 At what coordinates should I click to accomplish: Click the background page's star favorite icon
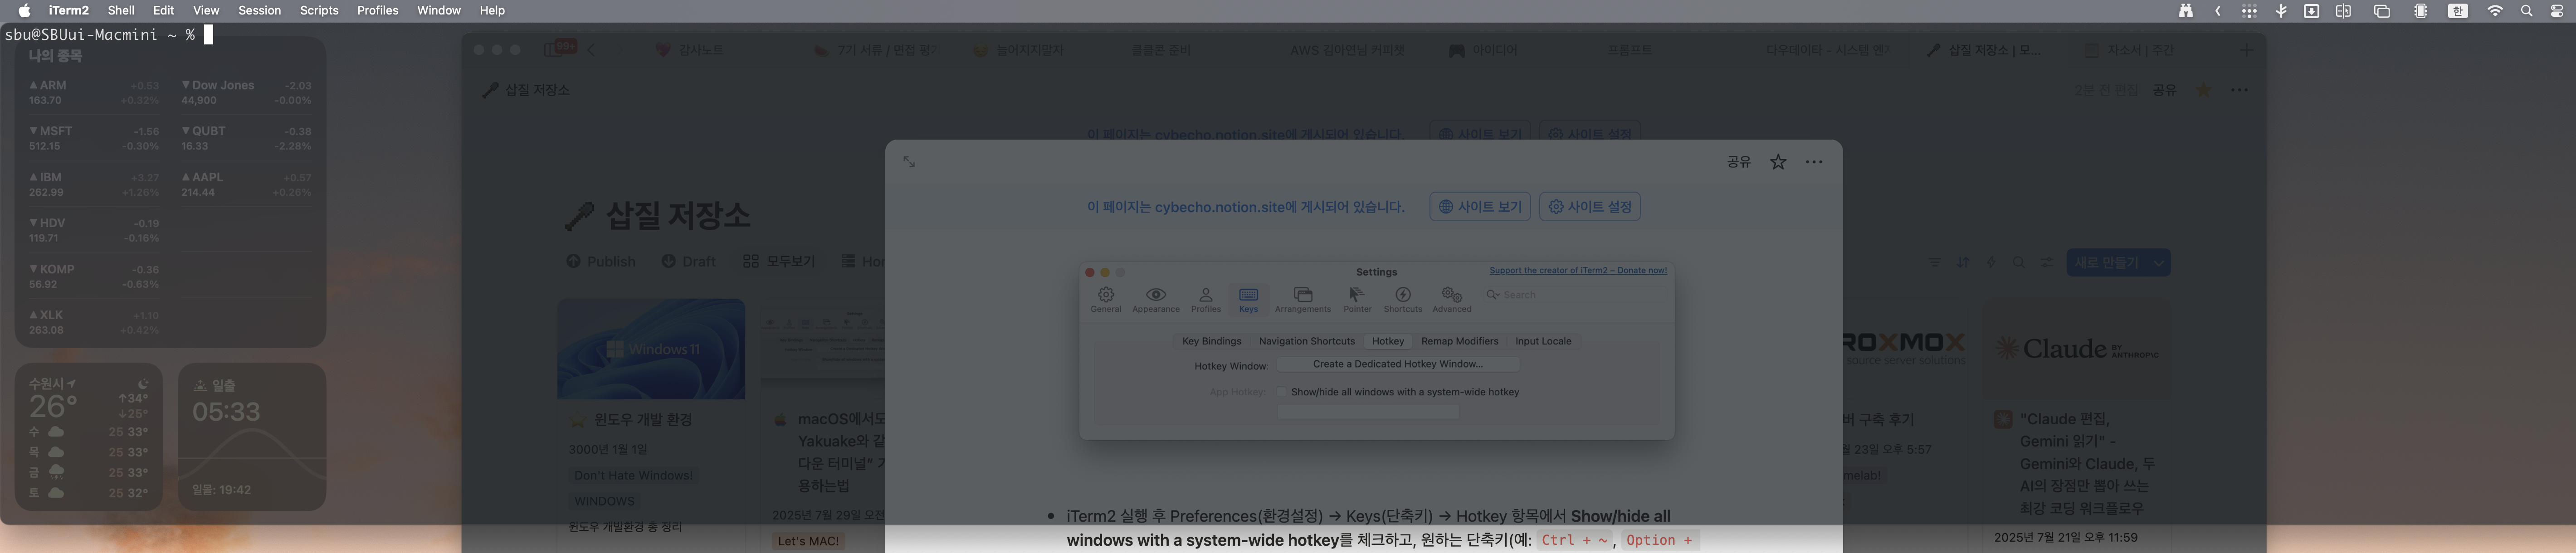tap(2203, 90)
